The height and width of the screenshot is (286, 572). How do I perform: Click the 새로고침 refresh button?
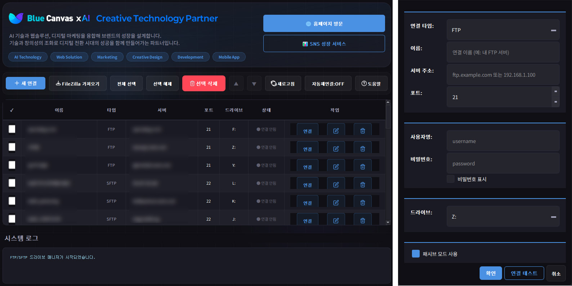click(x=283, y=84)
